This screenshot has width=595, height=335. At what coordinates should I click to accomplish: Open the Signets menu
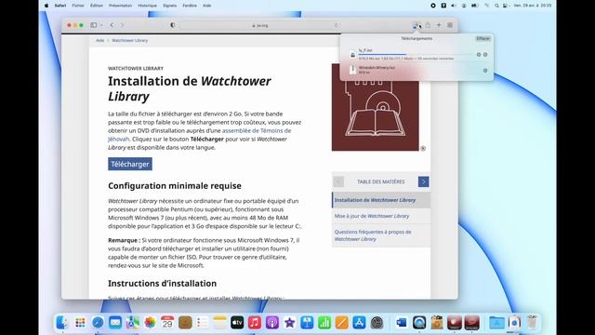169,6
